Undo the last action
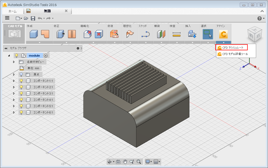268x168 pixels. point(40,18)
